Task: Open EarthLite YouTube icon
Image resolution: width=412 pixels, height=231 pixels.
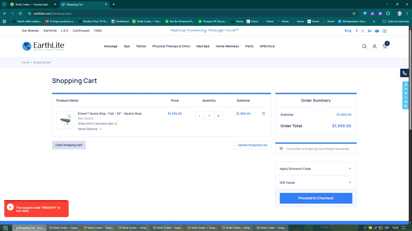Action: 377,31
